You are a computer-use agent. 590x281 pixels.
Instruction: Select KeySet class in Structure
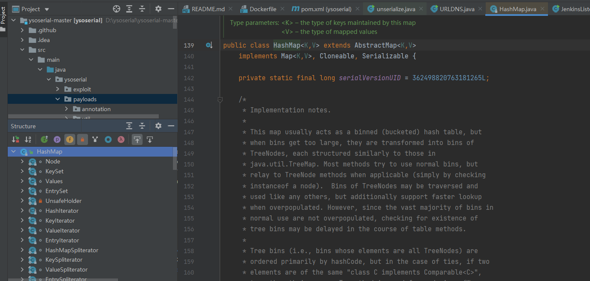tap(54, 171)
